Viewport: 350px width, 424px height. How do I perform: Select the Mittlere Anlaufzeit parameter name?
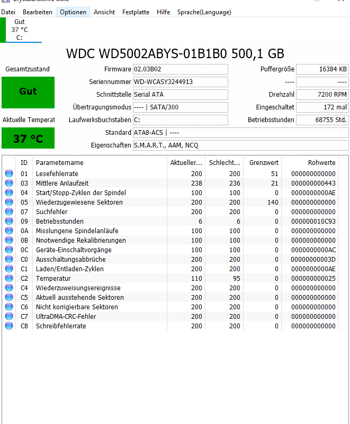(x=62, y=183)
